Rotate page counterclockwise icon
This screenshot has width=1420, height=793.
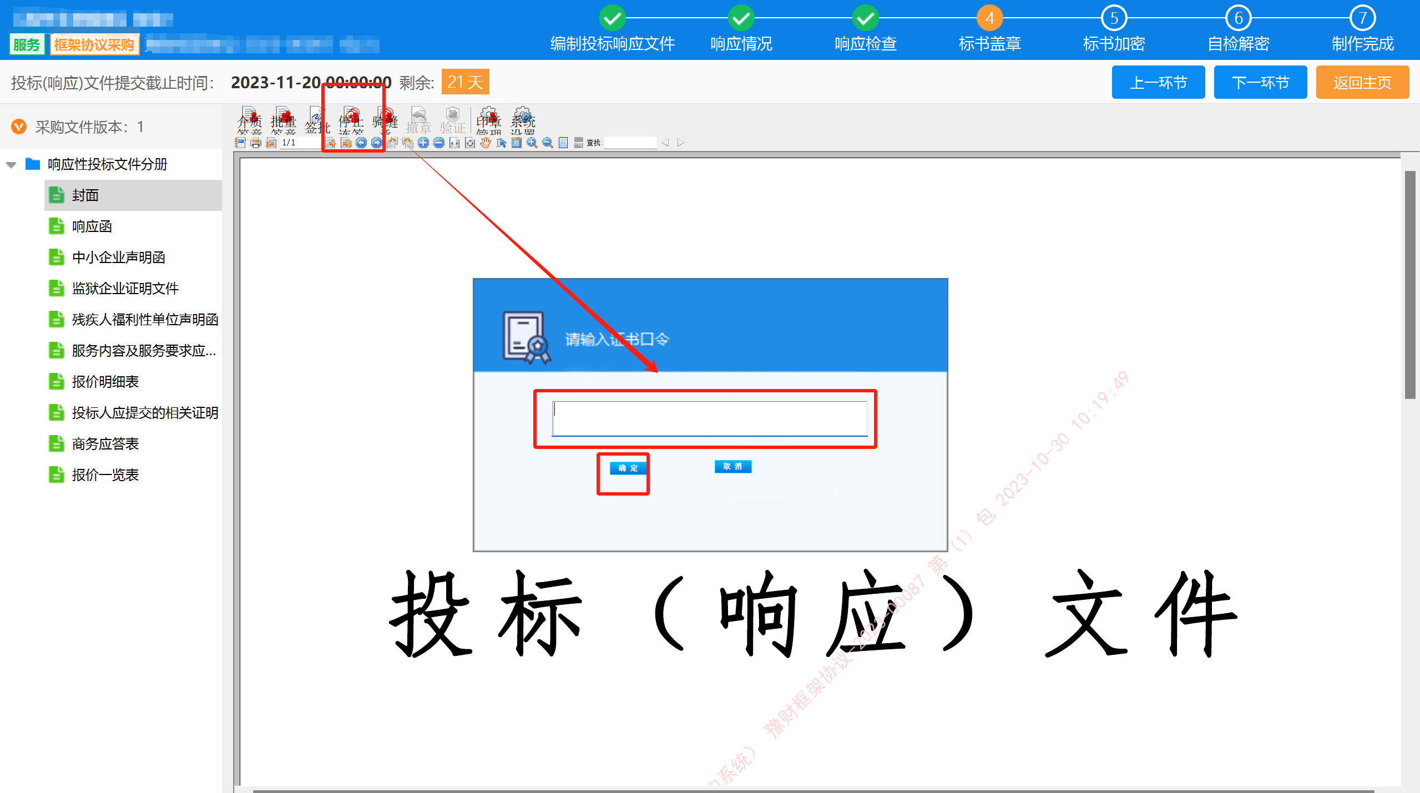click(392, 143)
